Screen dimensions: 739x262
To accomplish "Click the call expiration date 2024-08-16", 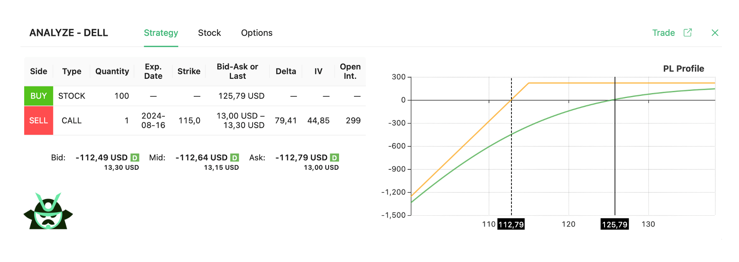I will point(153,121).
